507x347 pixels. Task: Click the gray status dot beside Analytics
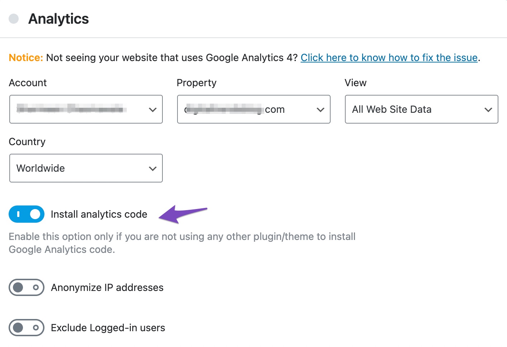pos(14,19)
